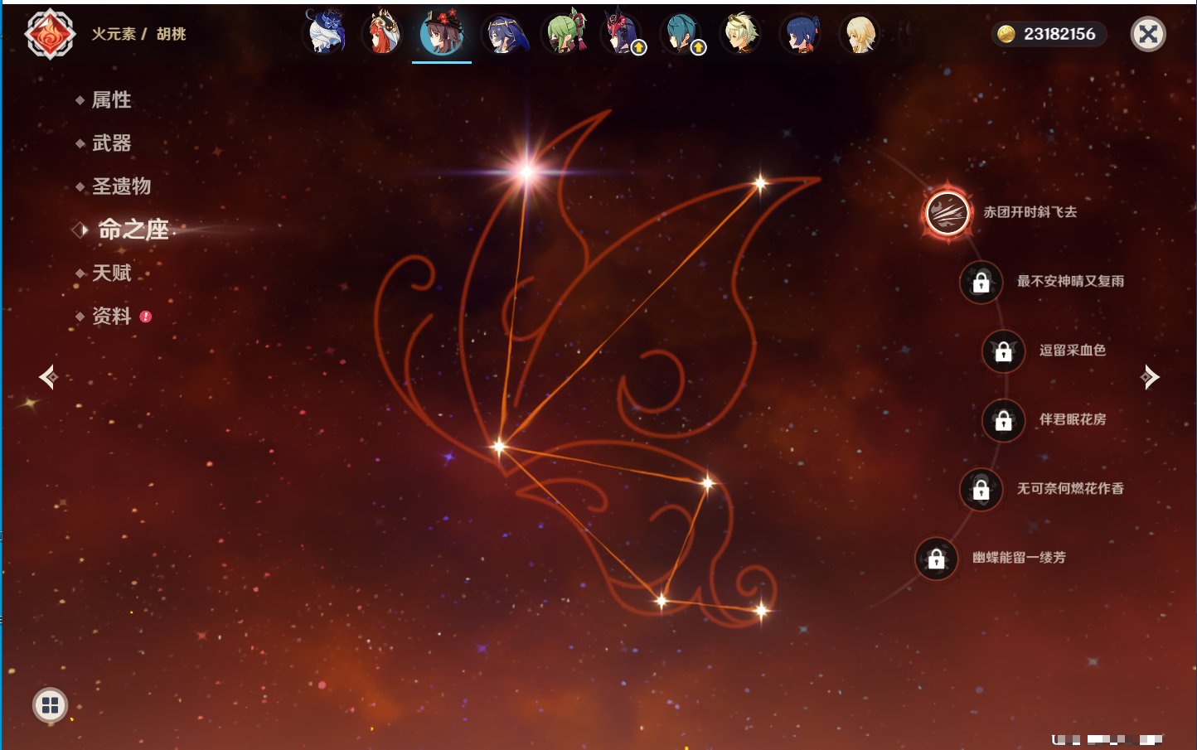
Task: Click the 火元素 / 胡桃 title text
Action: [138, 34]
